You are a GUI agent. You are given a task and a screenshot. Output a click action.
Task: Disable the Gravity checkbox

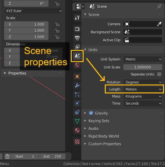pyautogui.click(x=91, y=113)
